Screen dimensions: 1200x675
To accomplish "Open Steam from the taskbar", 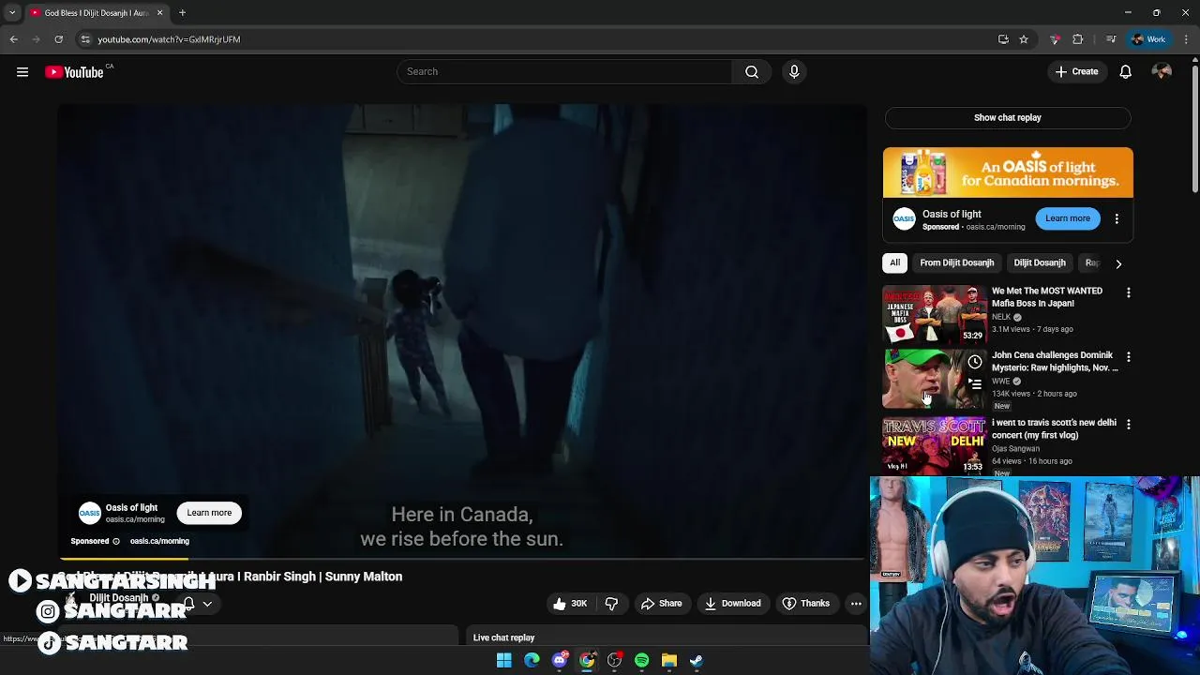I will point(697,661).
